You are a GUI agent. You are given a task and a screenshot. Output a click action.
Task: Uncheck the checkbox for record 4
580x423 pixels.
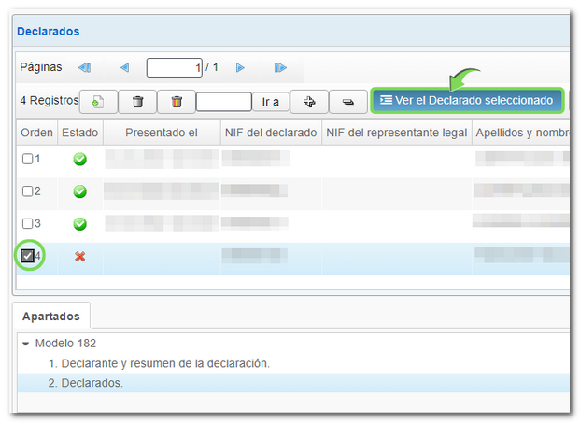[28, 255]
